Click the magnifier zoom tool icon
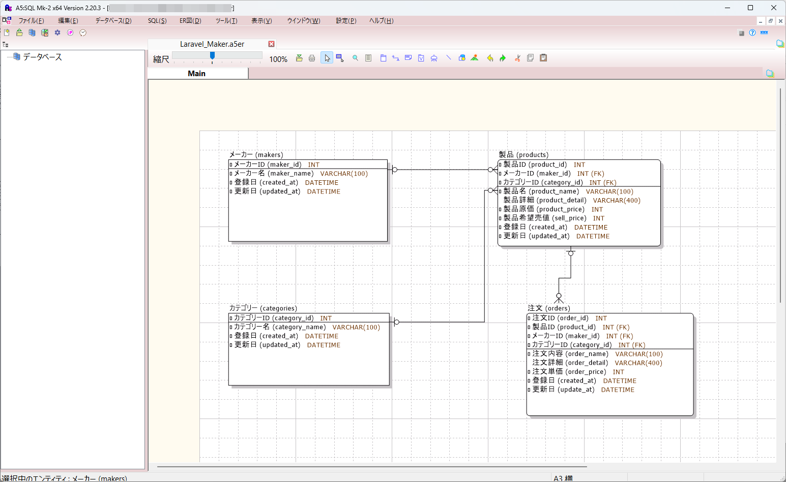 pyautogui.click(x=355, y=58)
